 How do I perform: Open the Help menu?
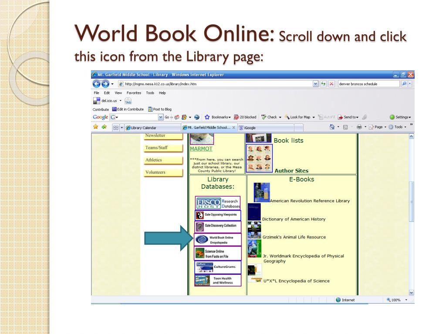(x=162, y=93)
